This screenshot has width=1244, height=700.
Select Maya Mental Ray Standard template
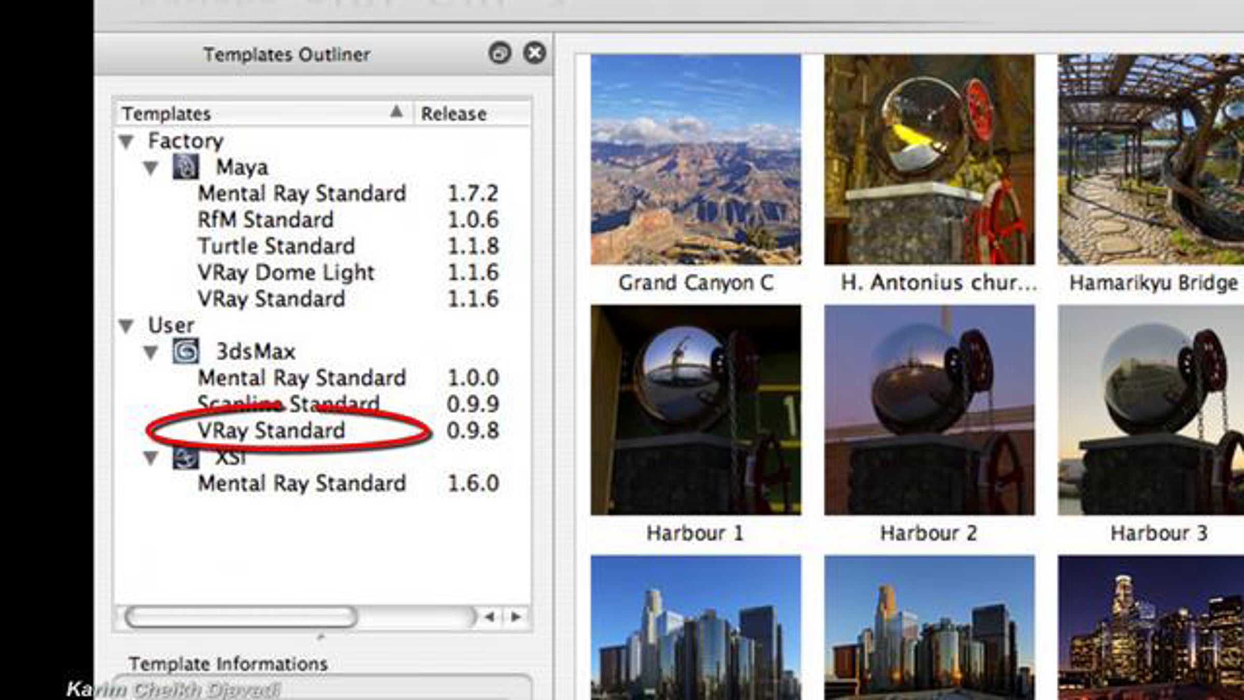coord(302,193)
